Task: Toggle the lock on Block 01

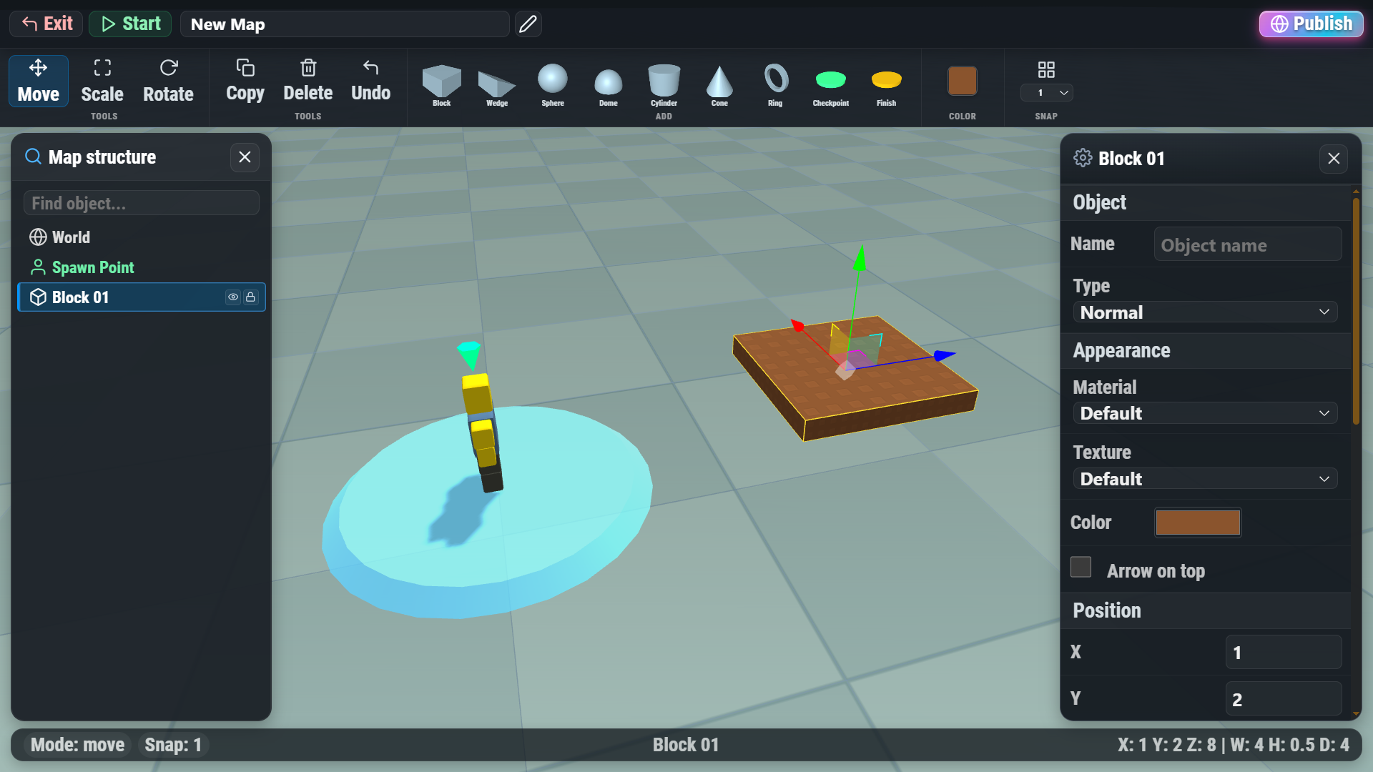Action: point(250,297)
